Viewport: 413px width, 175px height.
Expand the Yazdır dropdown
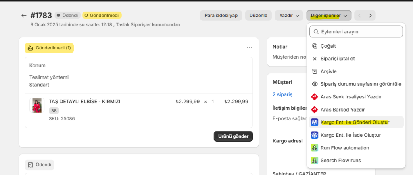[289, 16]
